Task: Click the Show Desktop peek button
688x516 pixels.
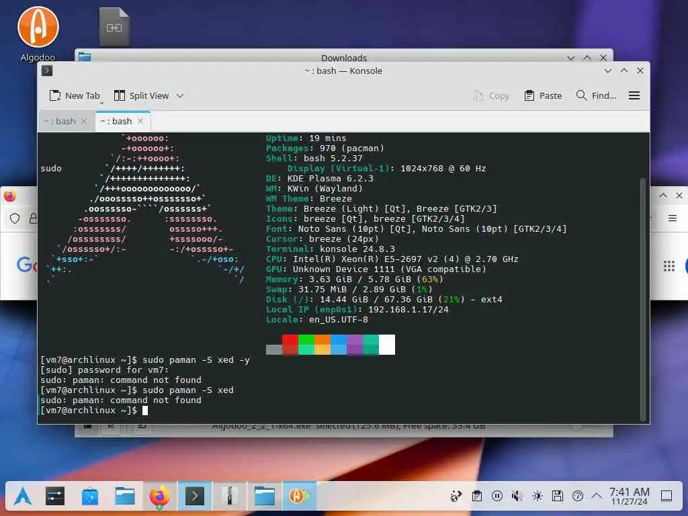Action: (x=666, y=497)
